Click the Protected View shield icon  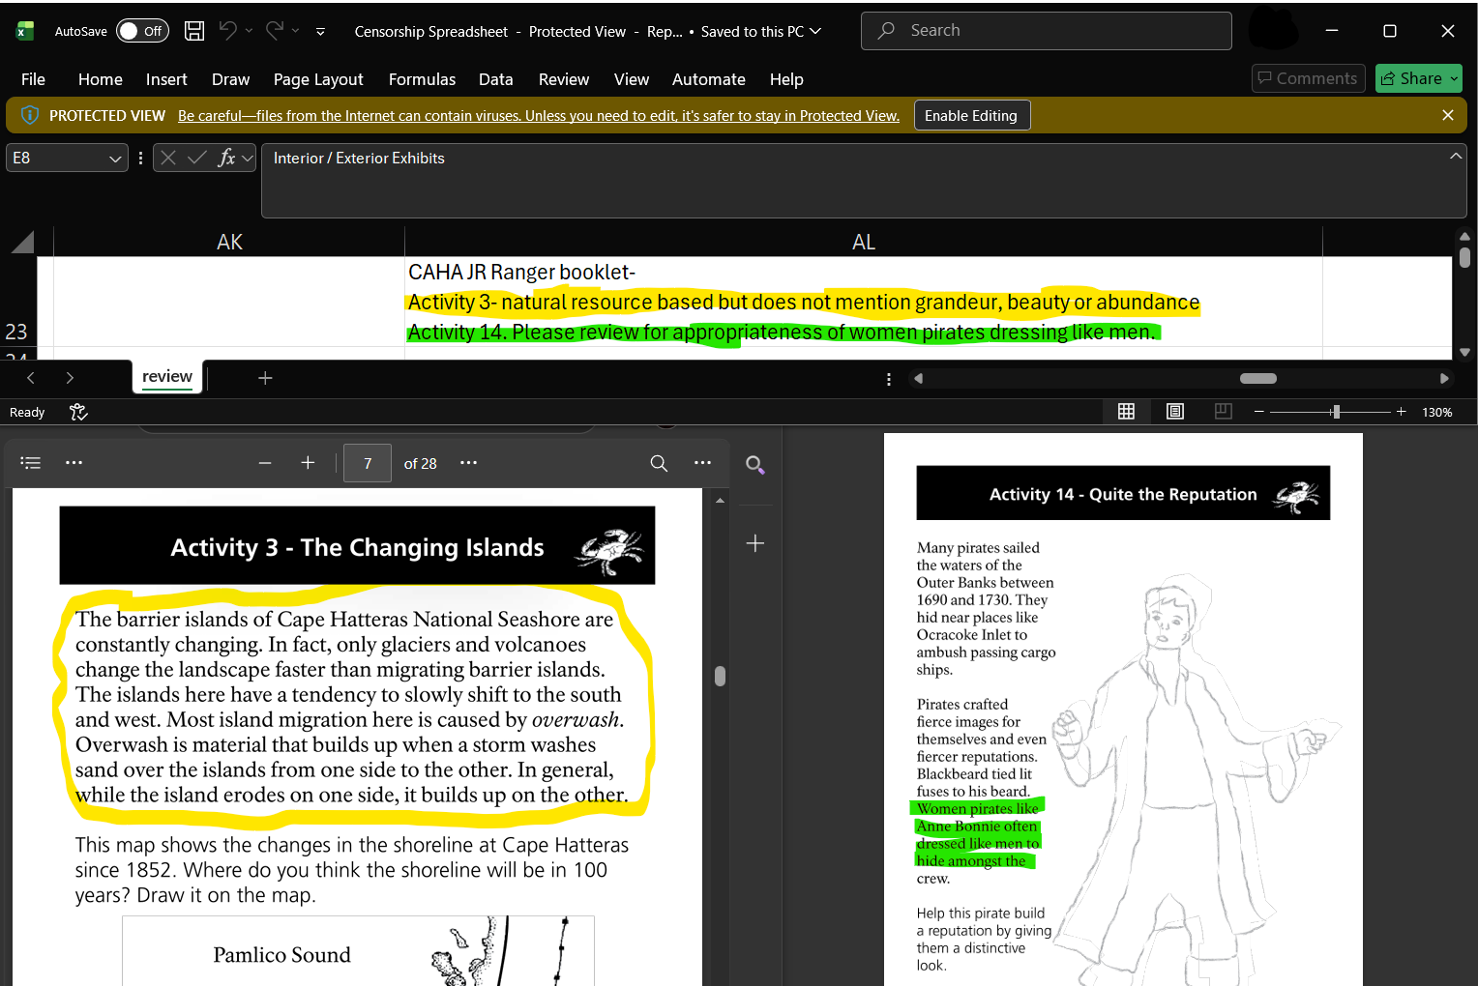click(30, 115)
